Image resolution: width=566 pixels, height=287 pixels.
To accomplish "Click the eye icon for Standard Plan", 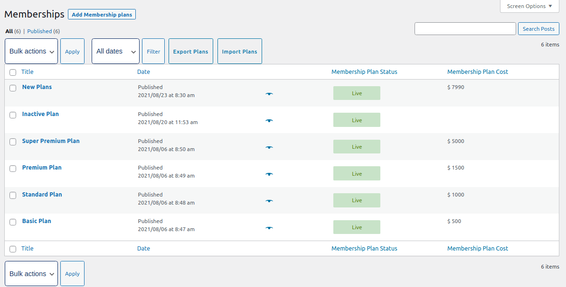I will pos(269,201).
